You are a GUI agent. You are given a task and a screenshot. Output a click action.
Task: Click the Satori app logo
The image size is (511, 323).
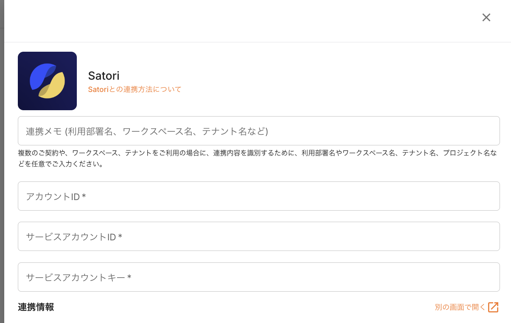[x=47, y=81]
